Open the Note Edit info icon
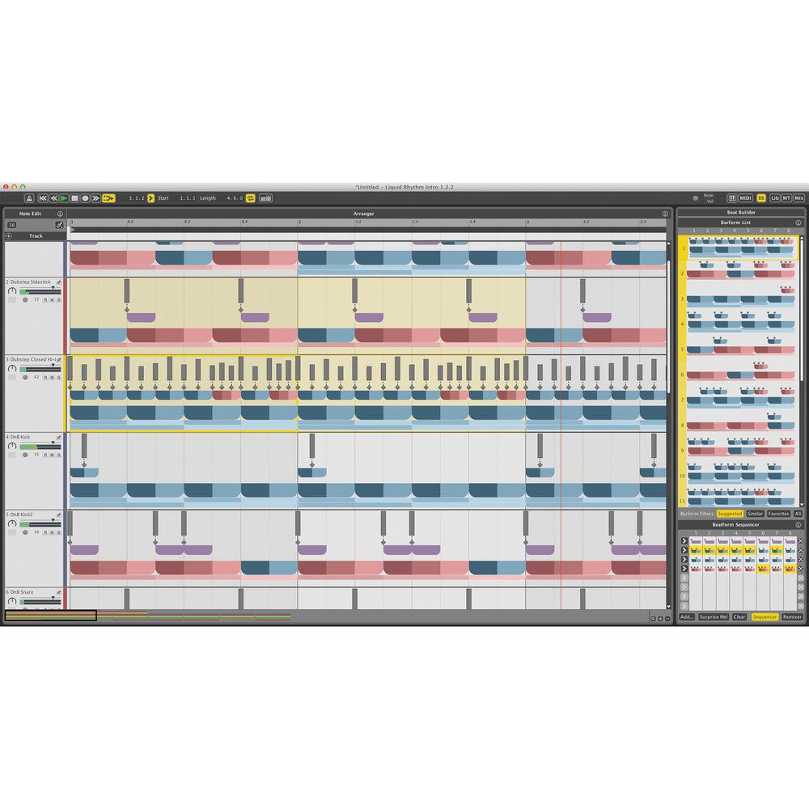This screenshot has width=809, height=809. pyautogui.click(x=60, y=214)
